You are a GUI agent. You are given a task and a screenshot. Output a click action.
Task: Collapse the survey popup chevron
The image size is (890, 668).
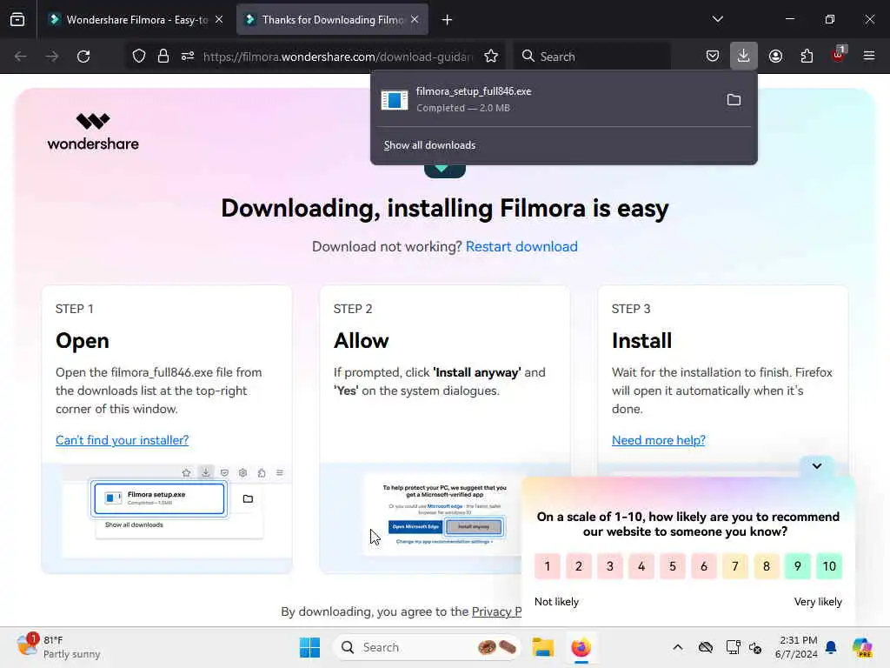817,466
